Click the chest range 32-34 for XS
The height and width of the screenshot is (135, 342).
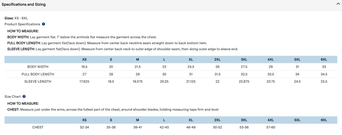[x=84, y=127]
